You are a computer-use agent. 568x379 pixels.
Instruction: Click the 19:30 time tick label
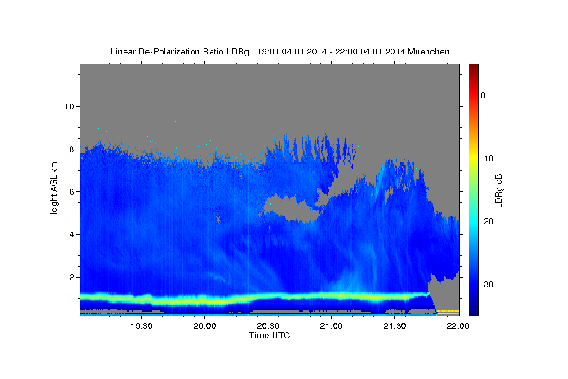tap(142, 326)
